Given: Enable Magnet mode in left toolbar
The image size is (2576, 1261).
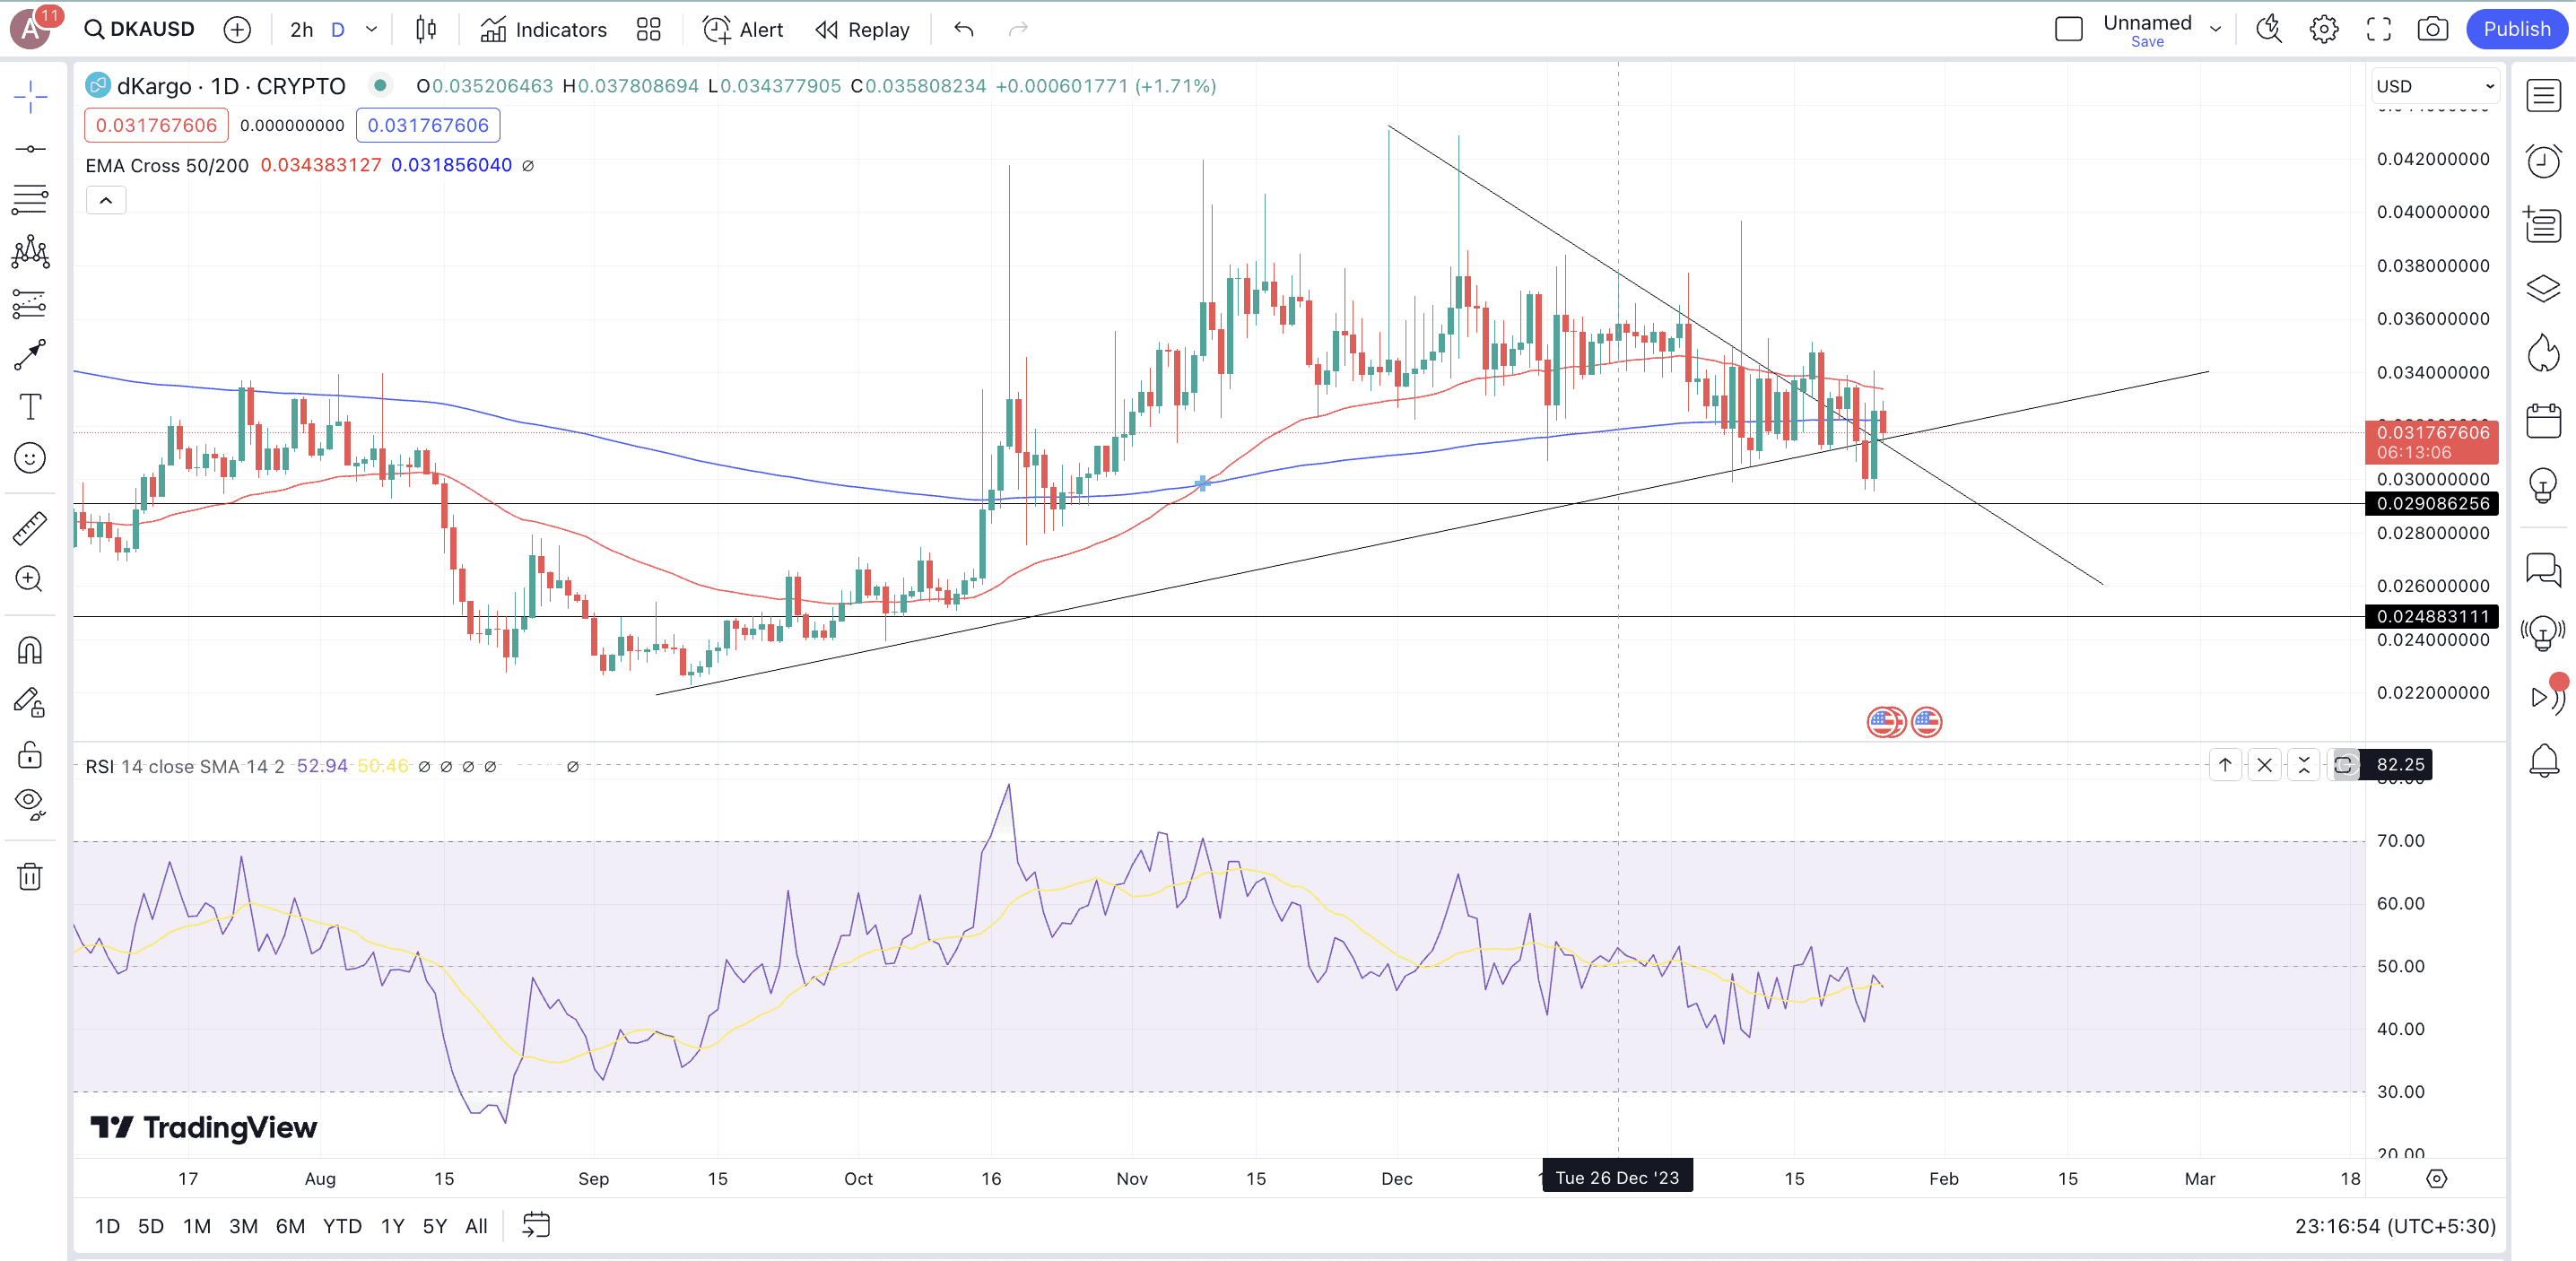Looking at the screenshot, I should tap(30, 651).
